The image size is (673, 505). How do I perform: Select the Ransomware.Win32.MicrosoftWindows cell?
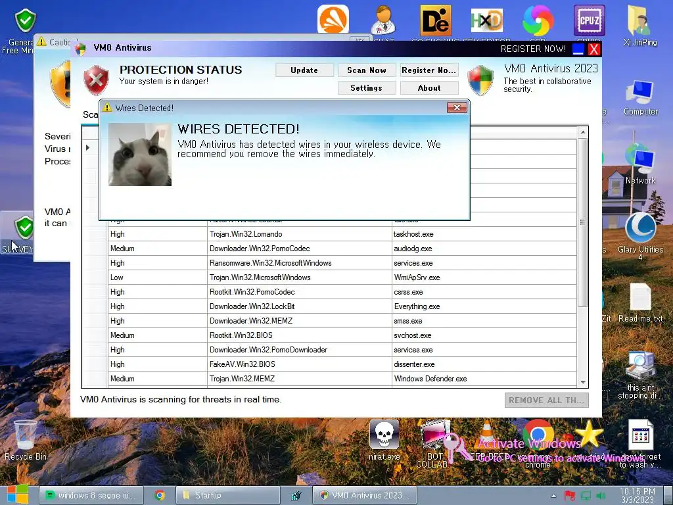tap(299, 263)
